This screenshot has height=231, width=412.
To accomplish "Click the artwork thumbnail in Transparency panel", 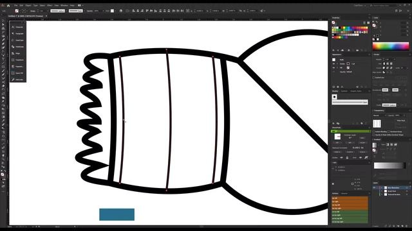I will (377, 123).
